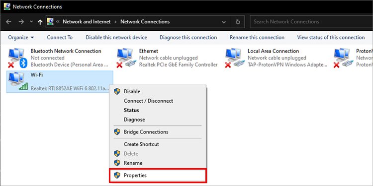Click the back navigation arrow
The image size is (373, 186).
[x=8, y=22]
